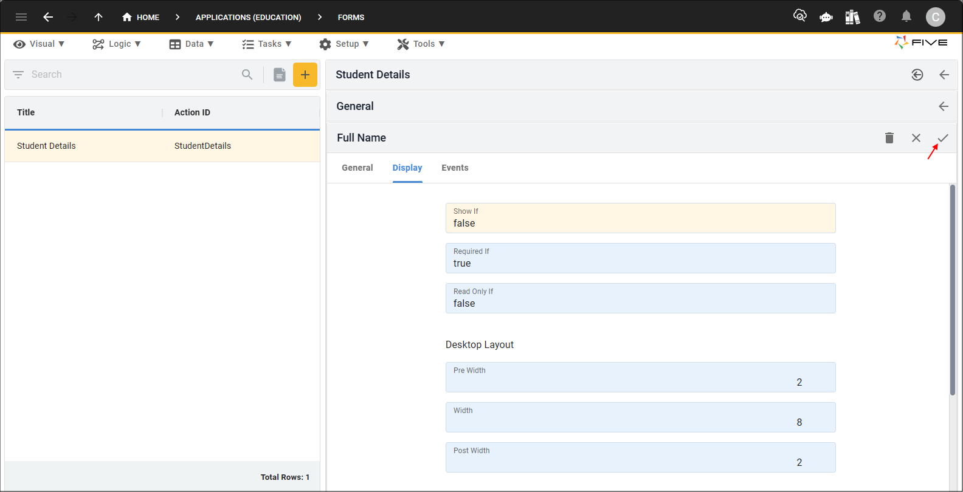Screen dimensions: 963x492
Task: Navigate to the HOME breadcrumb link
Action: point(140,17)
